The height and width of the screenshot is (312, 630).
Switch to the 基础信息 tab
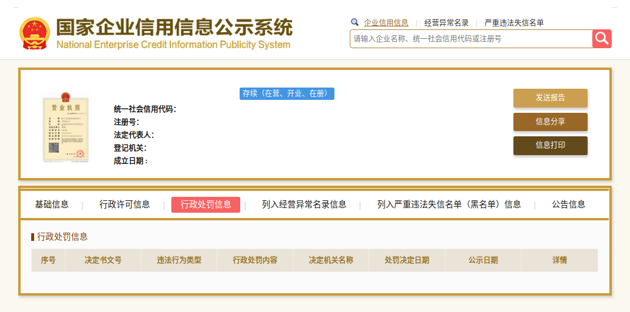tap(52, 204)
